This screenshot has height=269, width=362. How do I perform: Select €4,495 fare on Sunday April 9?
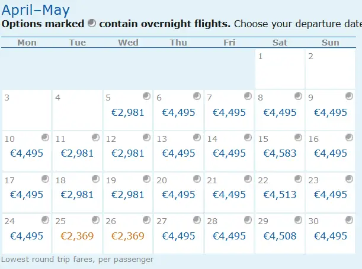330,112
